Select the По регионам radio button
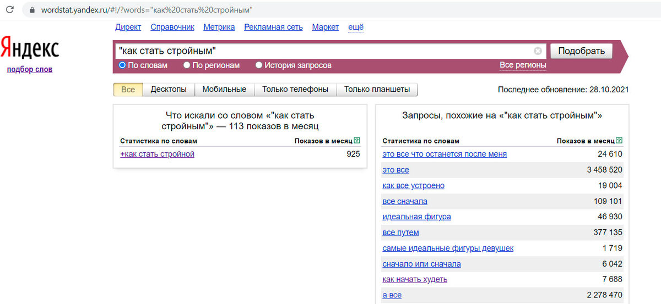This screenshot has width=661, height=304. point(187,65)
